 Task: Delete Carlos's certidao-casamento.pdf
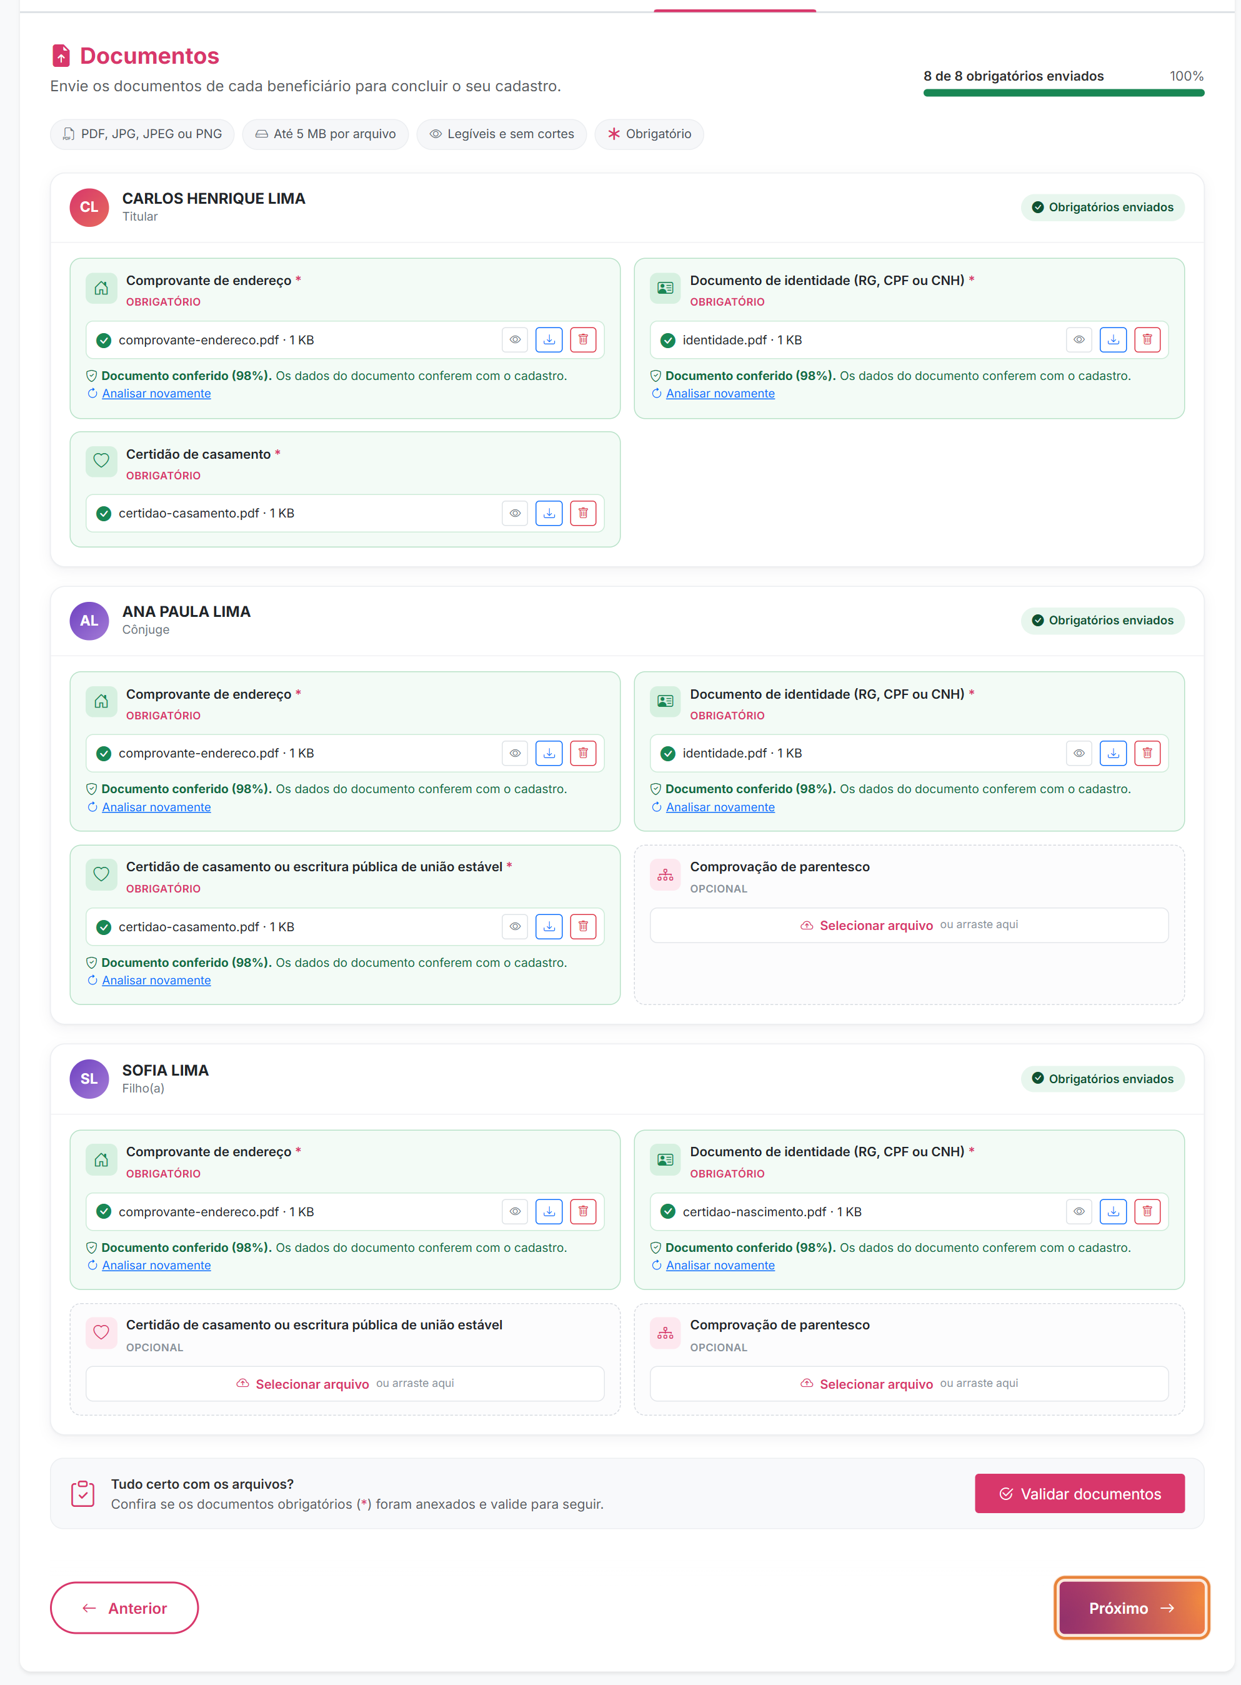point(583,513)
